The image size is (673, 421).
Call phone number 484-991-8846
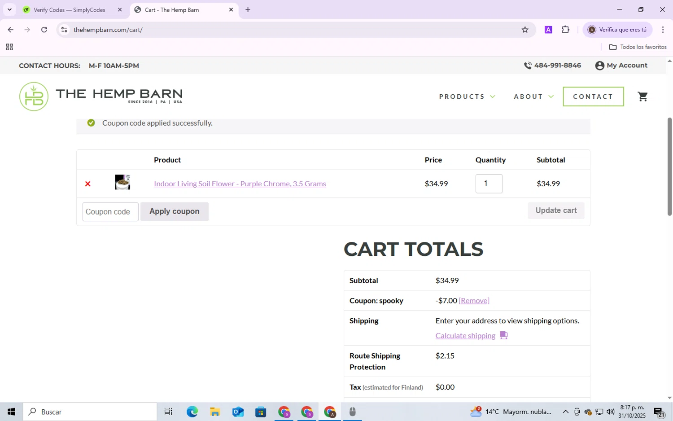[x=557, y=66]
